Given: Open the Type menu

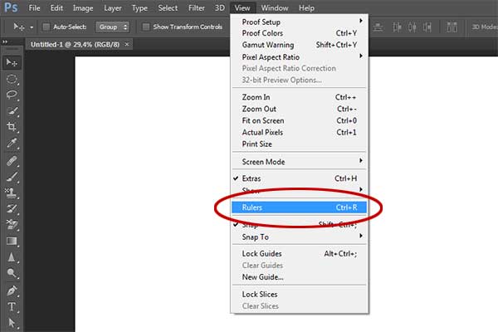Looking at the screenshot, I should point(139,8).
